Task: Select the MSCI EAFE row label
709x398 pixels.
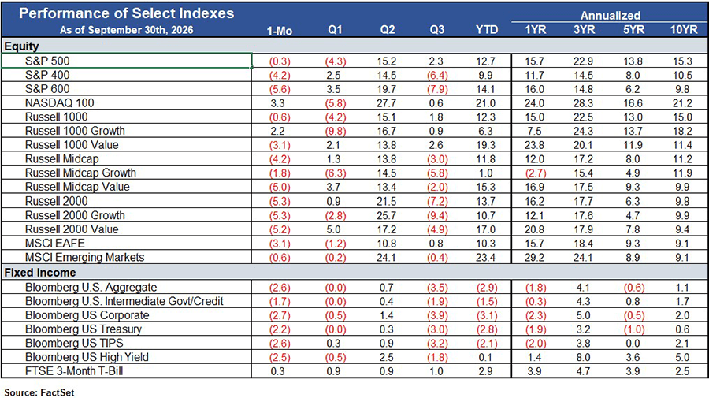Action: coord(55,244)
